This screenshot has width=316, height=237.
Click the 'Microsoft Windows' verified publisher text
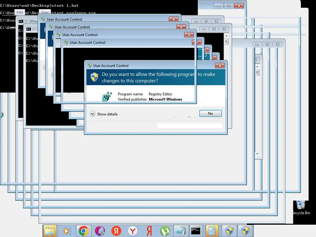click(165, 99)
